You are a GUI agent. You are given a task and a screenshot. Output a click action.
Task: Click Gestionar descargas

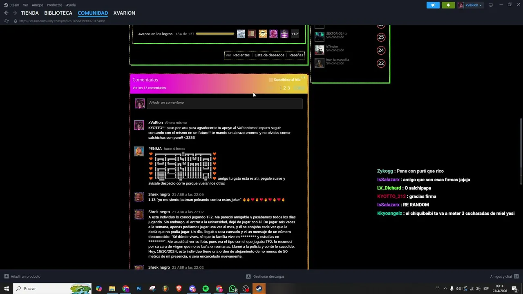coord(269,276)
